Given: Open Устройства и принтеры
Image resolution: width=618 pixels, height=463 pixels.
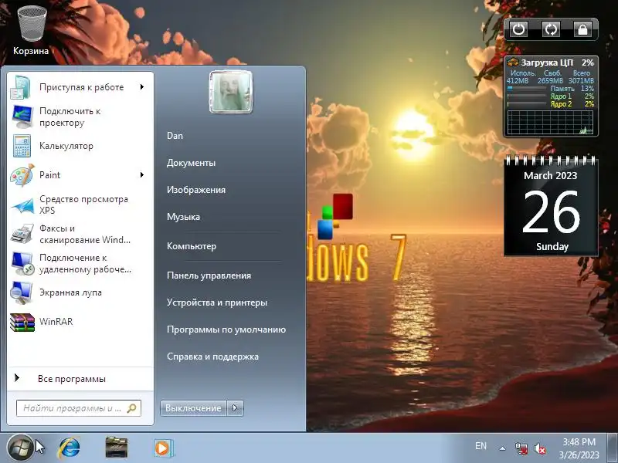Looking at the screenshot, I should [217, 302].
